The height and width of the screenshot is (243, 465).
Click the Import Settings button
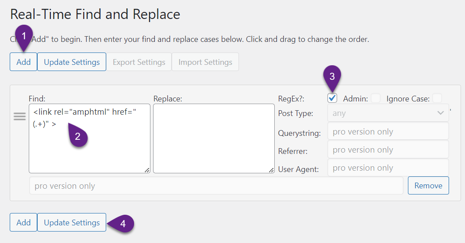coord(205,62)
